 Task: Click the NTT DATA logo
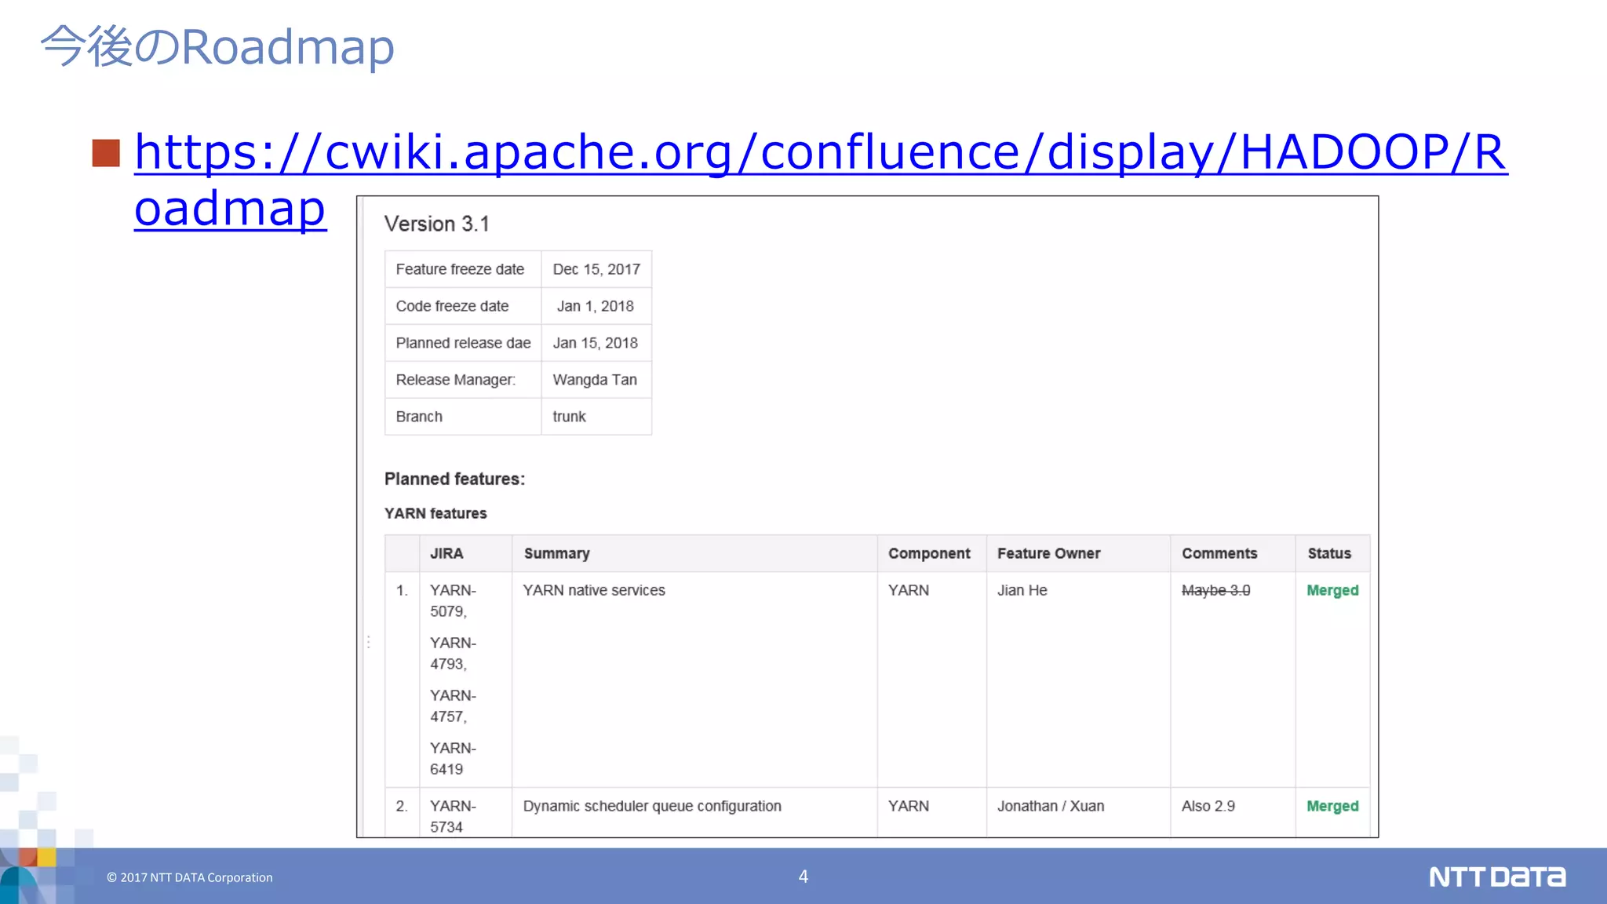pos(1496,877)
